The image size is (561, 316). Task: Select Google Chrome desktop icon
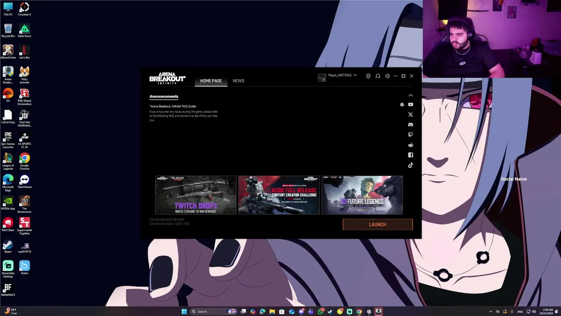(x=25, y=162)
